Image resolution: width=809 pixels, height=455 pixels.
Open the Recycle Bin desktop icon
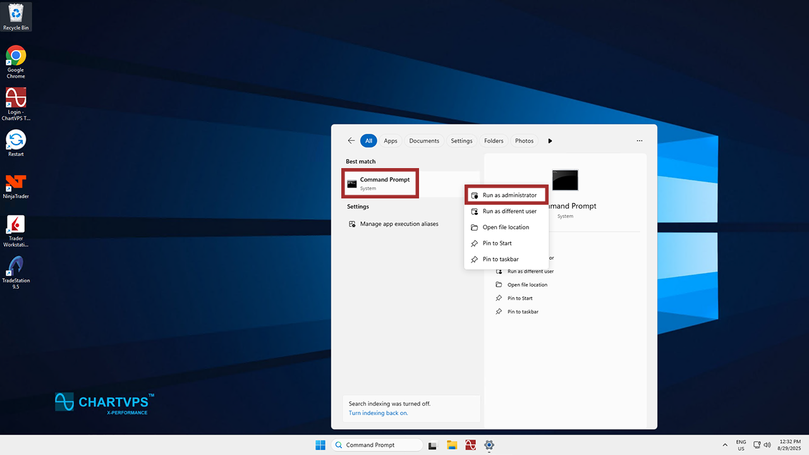pos(16,16)
